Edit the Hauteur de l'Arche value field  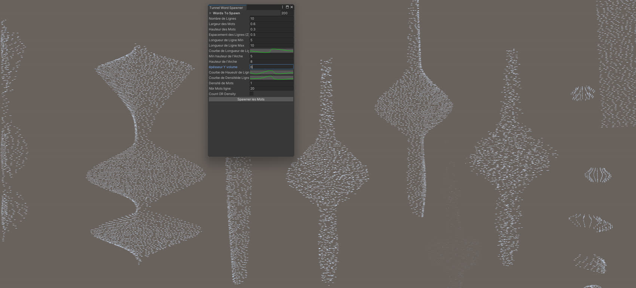(x=272, y=62)
